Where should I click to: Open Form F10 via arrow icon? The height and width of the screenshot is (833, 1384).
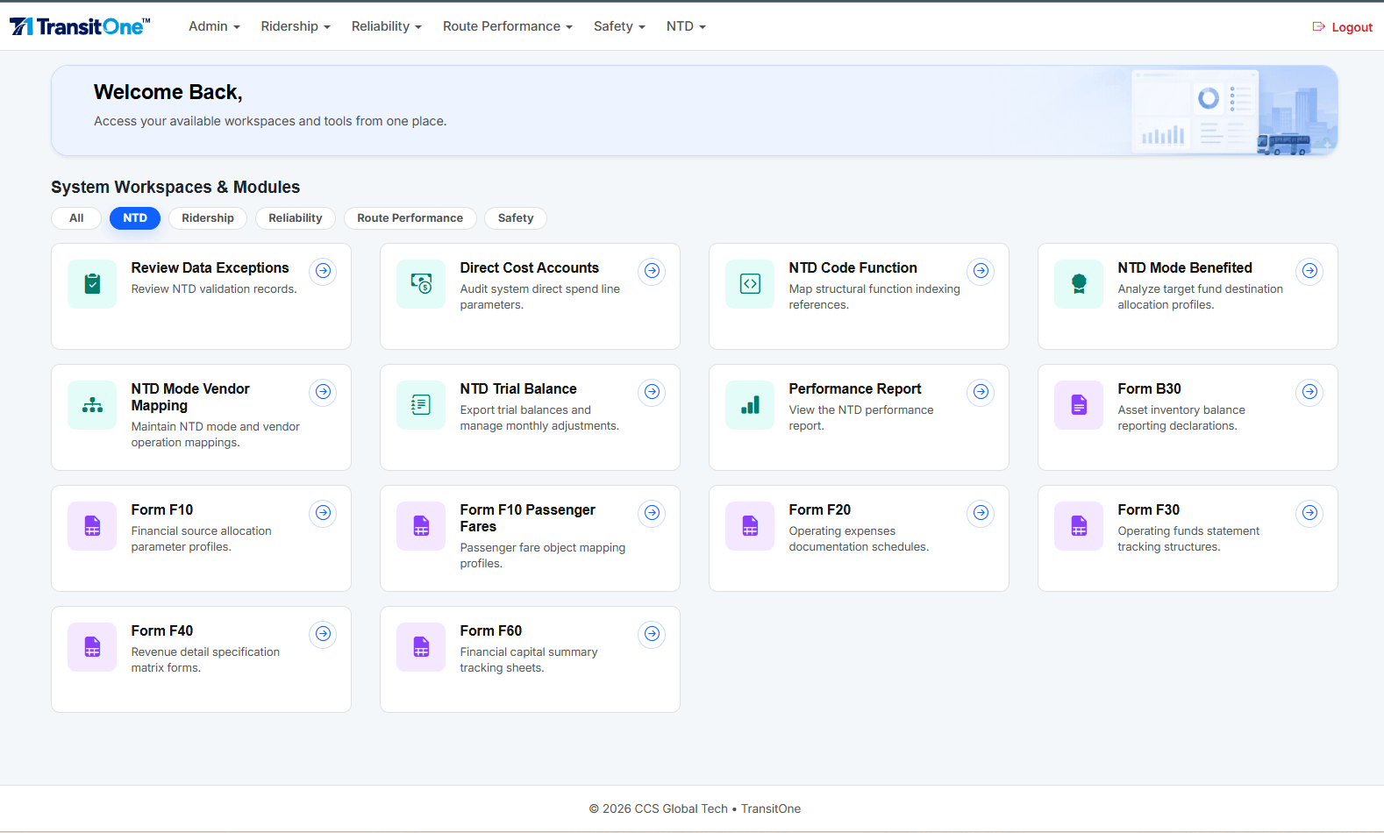coord(324,513)
